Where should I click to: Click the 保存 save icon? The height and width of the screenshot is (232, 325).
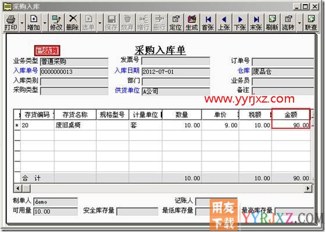[x=111, y=23]
